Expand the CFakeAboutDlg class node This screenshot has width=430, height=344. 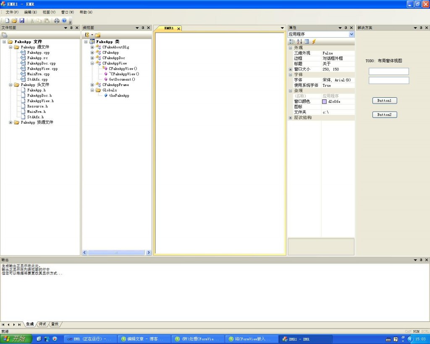click(x=92, y=47)
